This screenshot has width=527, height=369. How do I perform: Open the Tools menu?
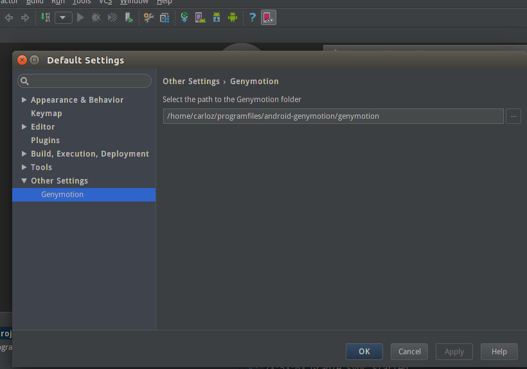pyautogui.click(x=82, y=2)
